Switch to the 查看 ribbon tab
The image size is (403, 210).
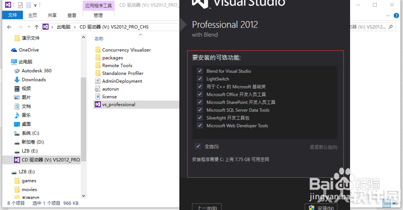click(72, 15)
